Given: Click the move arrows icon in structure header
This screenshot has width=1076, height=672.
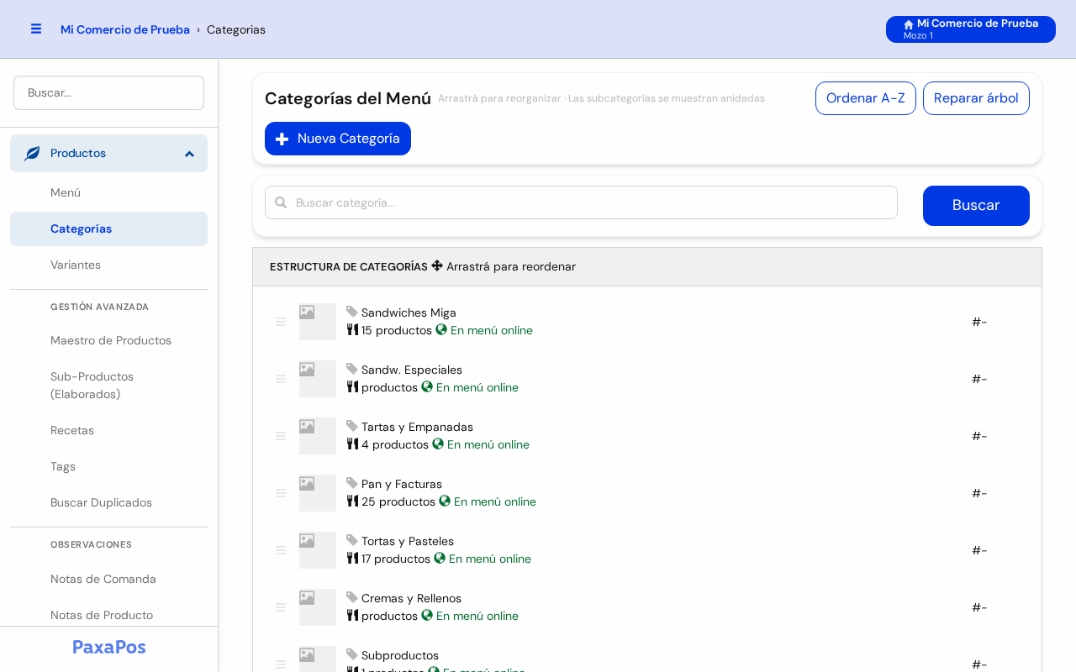Looking at the screenshot, I should [437, 265].
